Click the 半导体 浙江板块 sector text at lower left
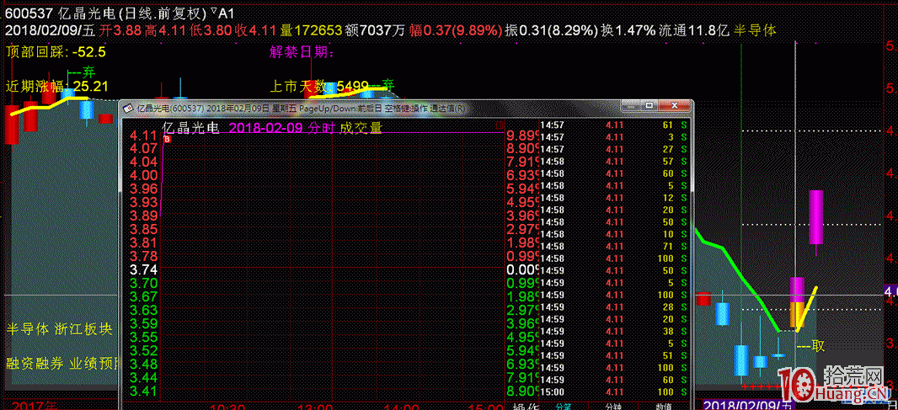 tap(59, 329)
